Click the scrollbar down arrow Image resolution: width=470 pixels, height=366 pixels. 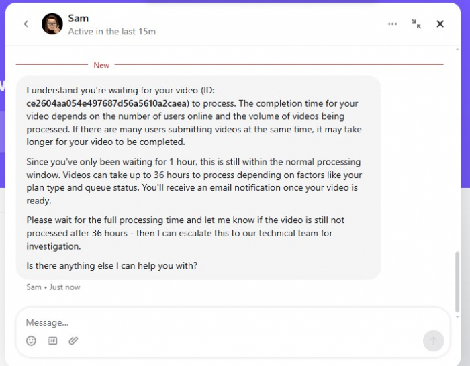pyautogui.click(x=457, y=316)
